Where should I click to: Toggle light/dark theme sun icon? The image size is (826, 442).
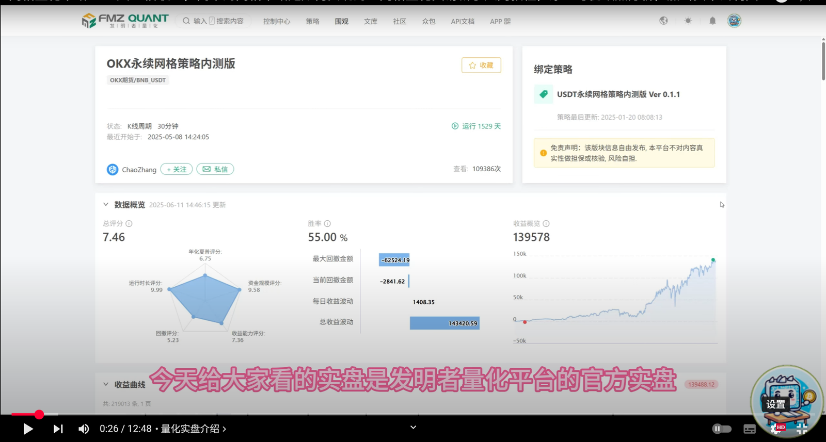(x=688, y=21)
